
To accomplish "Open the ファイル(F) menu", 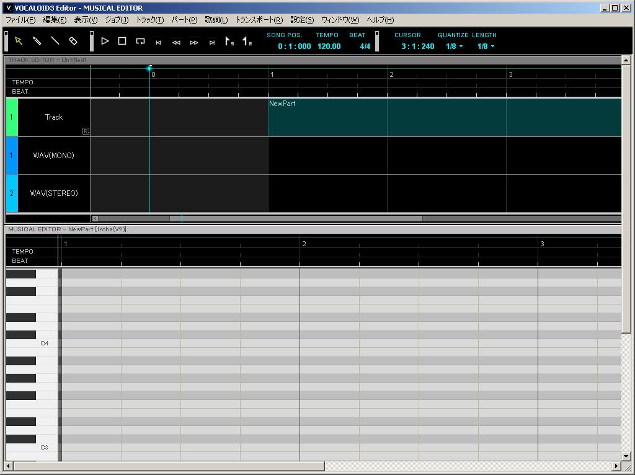I will click(20, 20).
